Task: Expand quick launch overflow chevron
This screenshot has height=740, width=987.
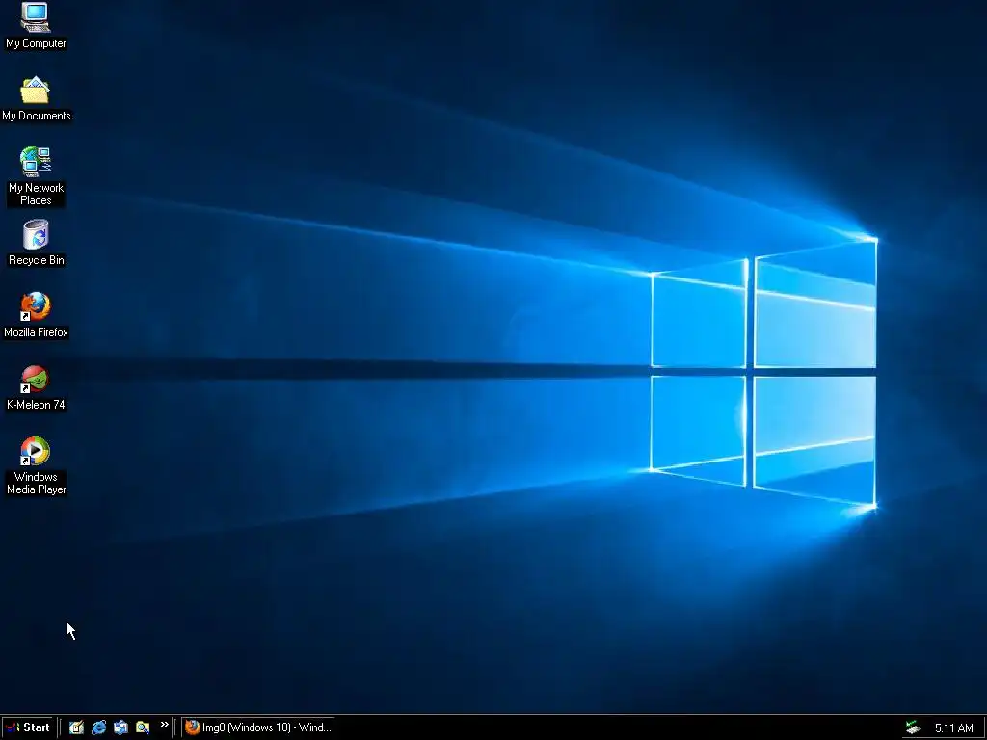Action: click(x=164, y=725)
